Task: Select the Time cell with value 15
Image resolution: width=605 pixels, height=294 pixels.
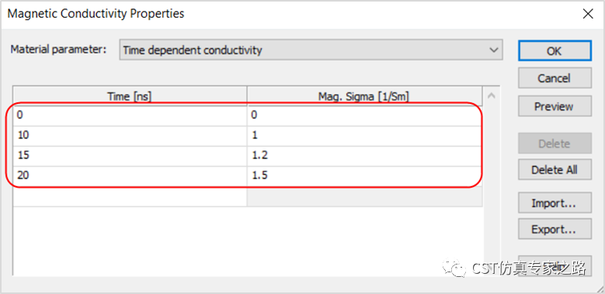Action: (130, 156)
